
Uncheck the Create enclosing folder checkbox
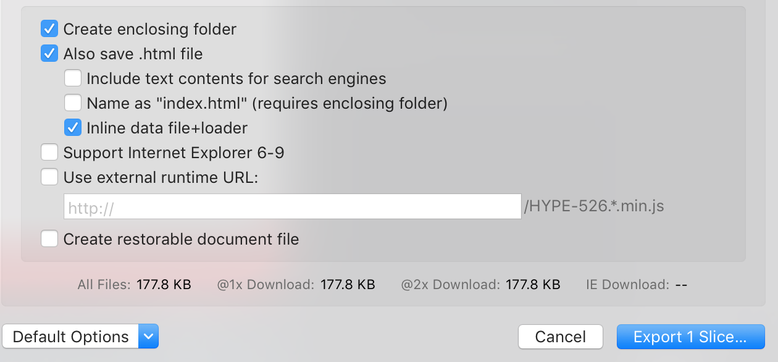click(49, 29)
